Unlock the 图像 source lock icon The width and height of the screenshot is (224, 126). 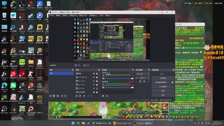97,73
